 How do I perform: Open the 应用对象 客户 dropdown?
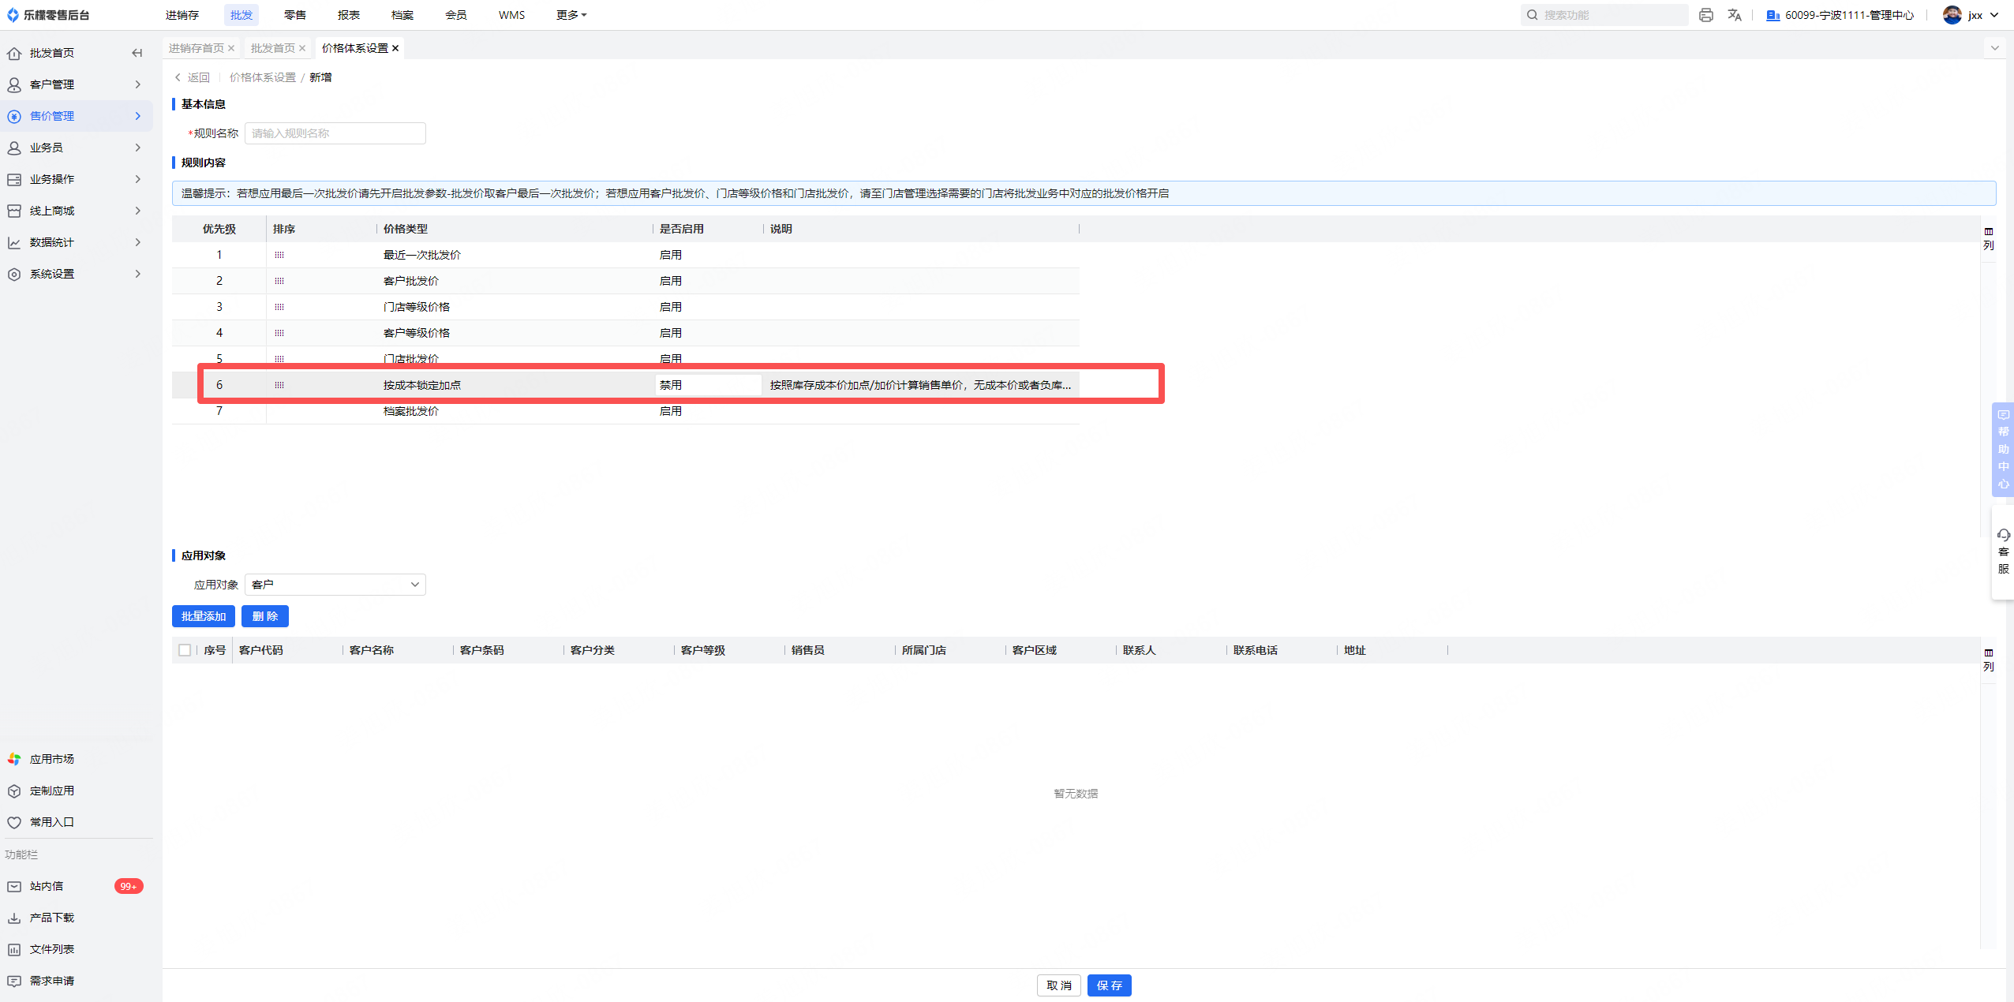(x=335, y=585)
